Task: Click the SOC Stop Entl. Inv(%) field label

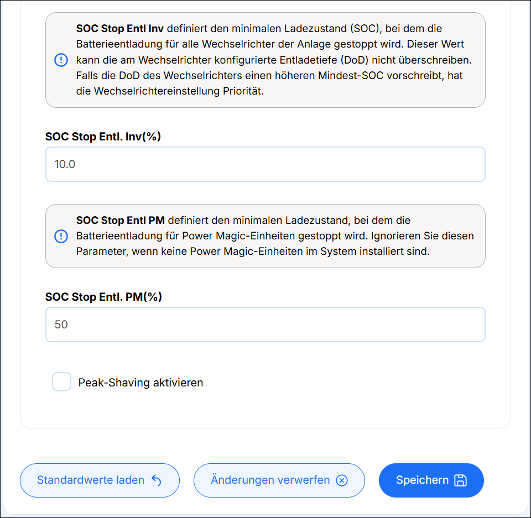Action: 103,137
